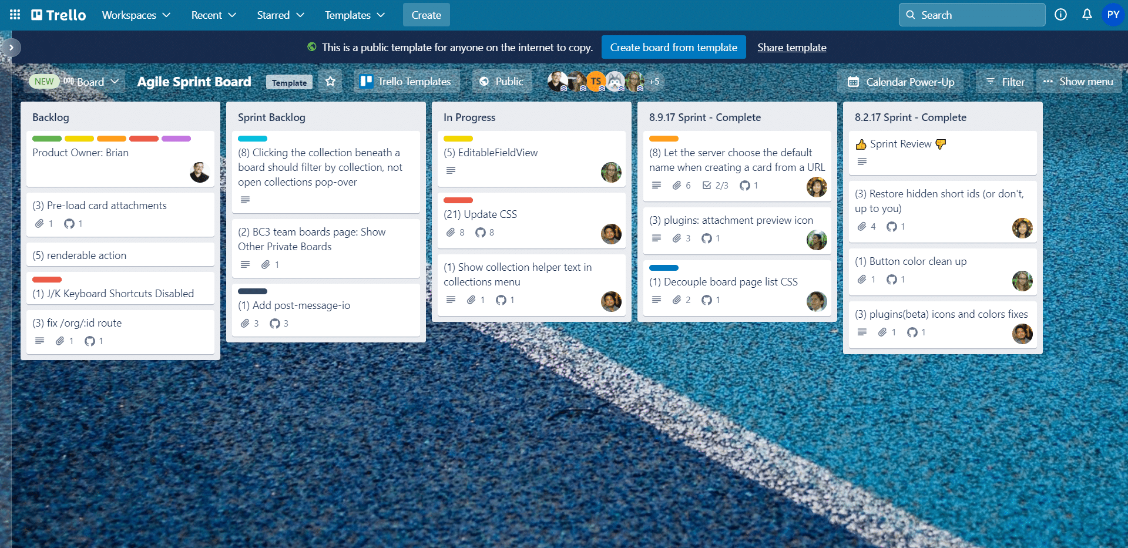Click Create board from template

[674, 48]
